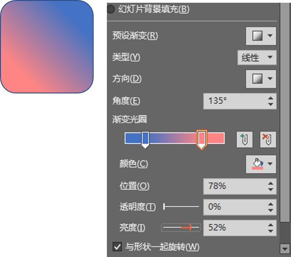Select the pink gradient stop marker
291x257 pixels.
[201, 139]
